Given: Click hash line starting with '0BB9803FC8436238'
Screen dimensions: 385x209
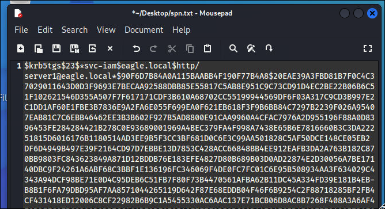Looking at the screenshot, I should pos(199,159).
